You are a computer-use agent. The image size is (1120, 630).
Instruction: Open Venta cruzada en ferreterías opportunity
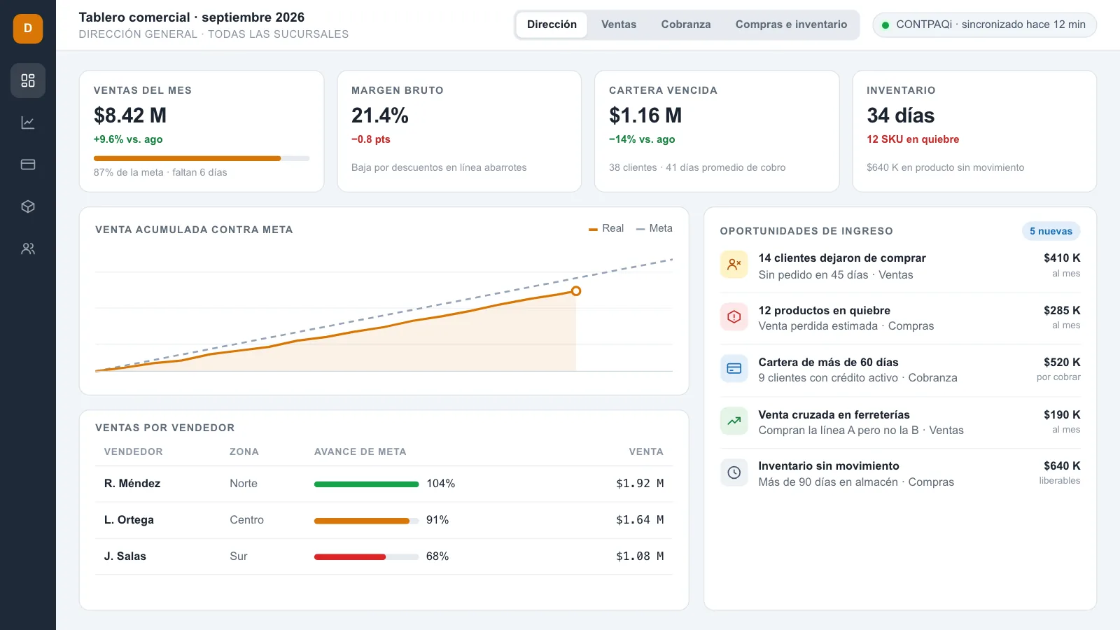pyautogui.click(x=900, y=422)
